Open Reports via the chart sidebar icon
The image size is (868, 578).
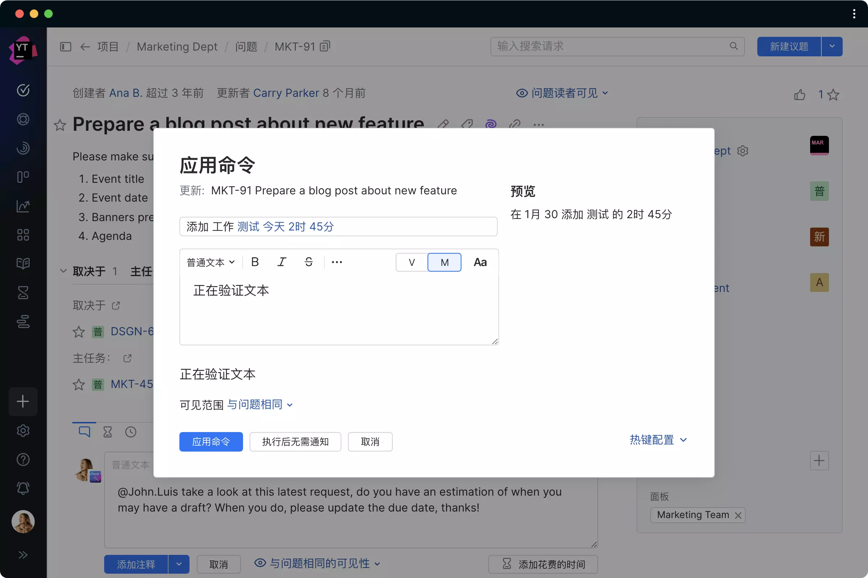pos(23,206)
